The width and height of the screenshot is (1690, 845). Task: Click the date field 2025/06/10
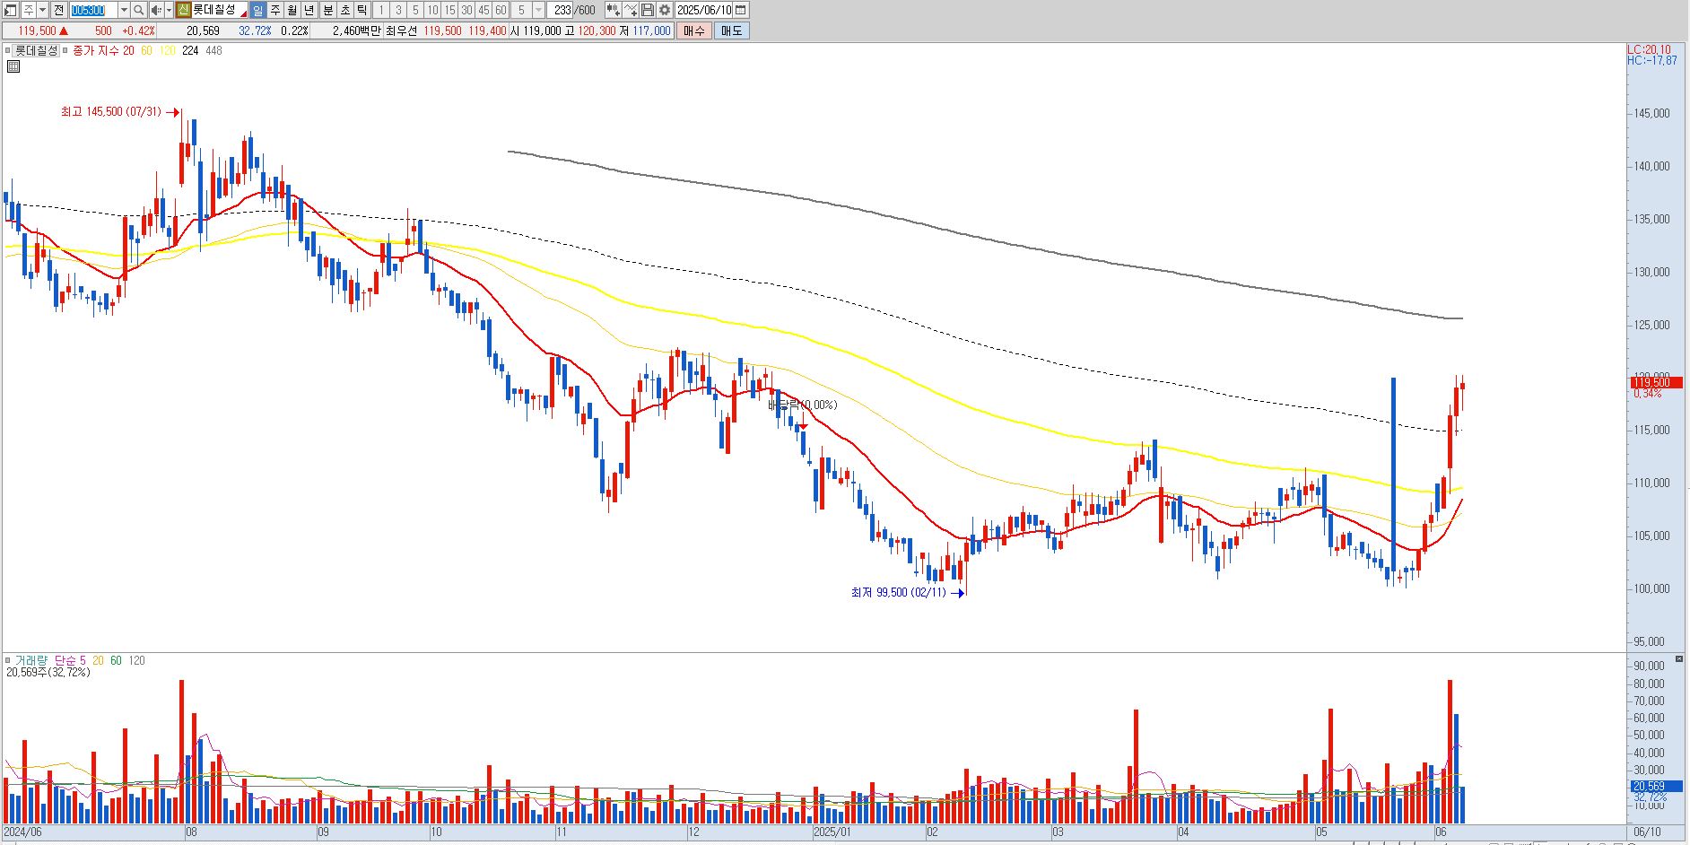click(x=704, y=10)
